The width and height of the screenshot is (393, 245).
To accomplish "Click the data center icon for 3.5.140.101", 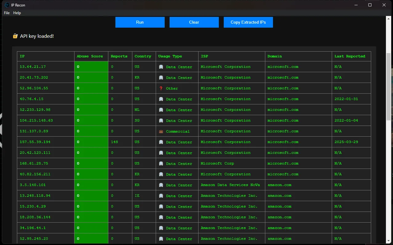I will tap(161, 185).
